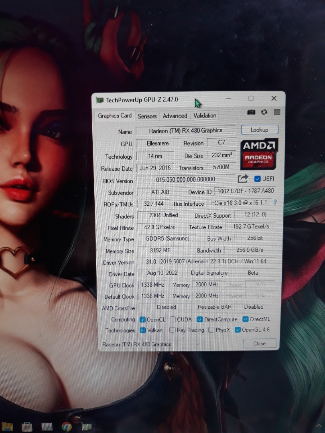Open Microsoft Store from the taskbar
The height and width of the screenshot is (433, 325).
pos(27,427)
